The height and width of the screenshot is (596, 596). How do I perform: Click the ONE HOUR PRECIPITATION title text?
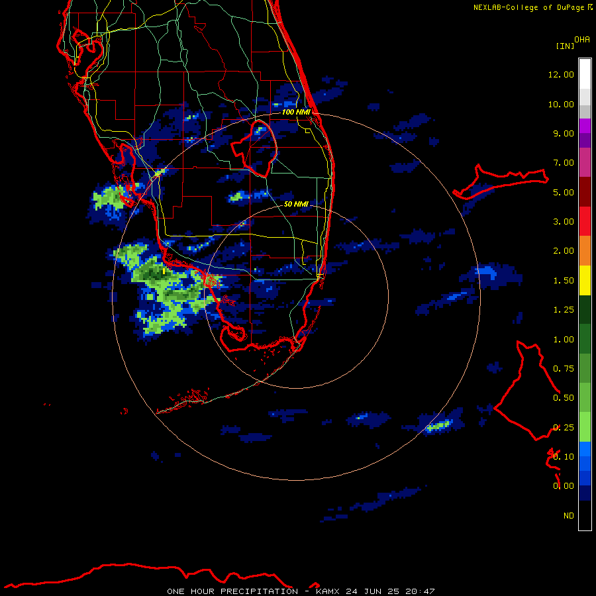[232, 591]
